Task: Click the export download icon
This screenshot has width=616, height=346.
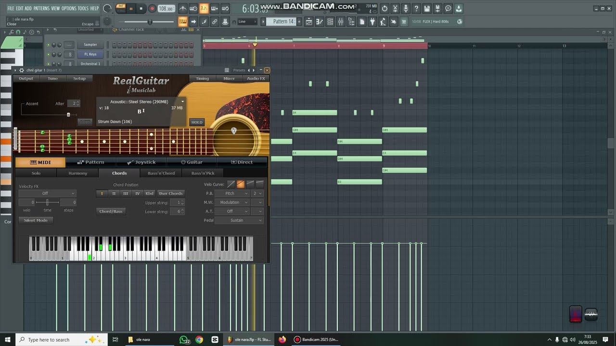Action: pos(459,9)
